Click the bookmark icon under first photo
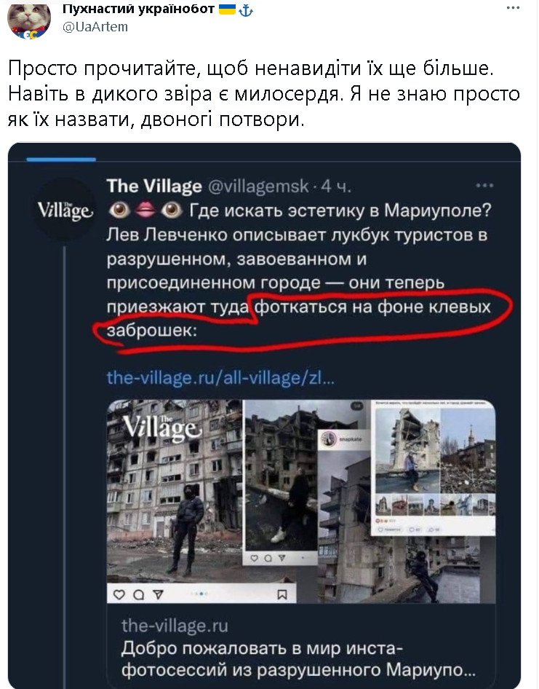 pyautogui.click(x=282, y=595)
